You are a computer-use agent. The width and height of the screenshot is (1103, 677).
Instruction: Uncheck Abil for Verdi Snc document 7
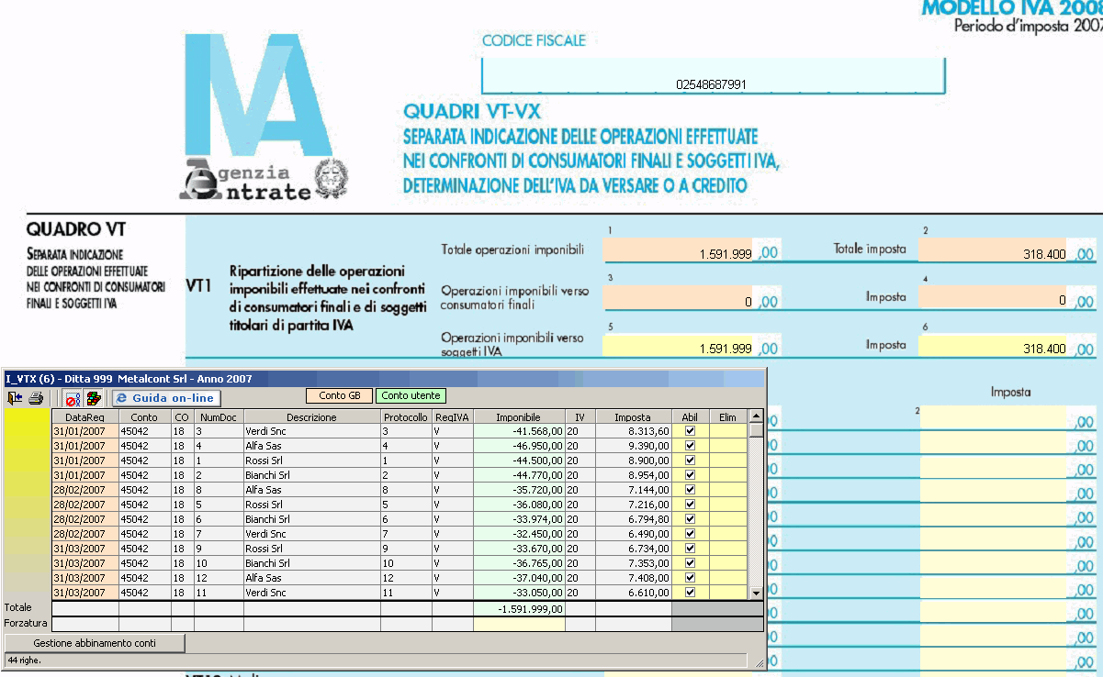tap(691, 534)
